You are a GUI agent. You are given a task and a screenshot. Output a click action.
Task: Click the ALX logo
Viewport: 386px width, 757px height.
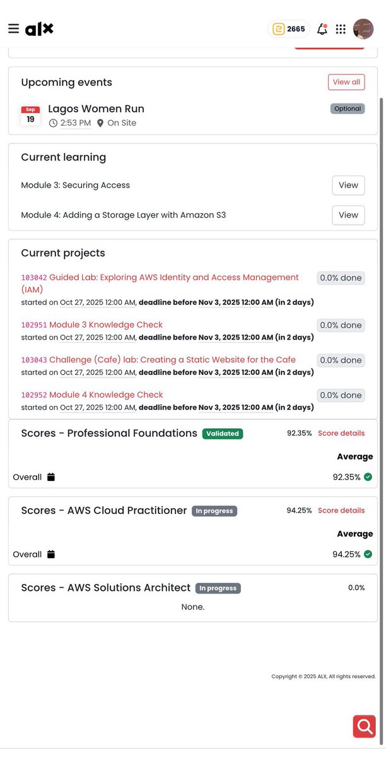(40, 29)
